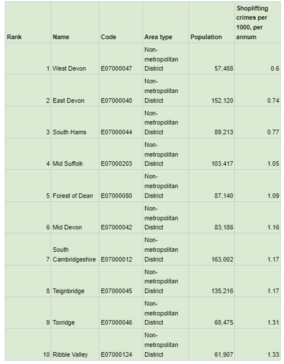Screen dimensions: 284x364
Task: Select the East Devon name cell
Action: (x=68, y=101)
